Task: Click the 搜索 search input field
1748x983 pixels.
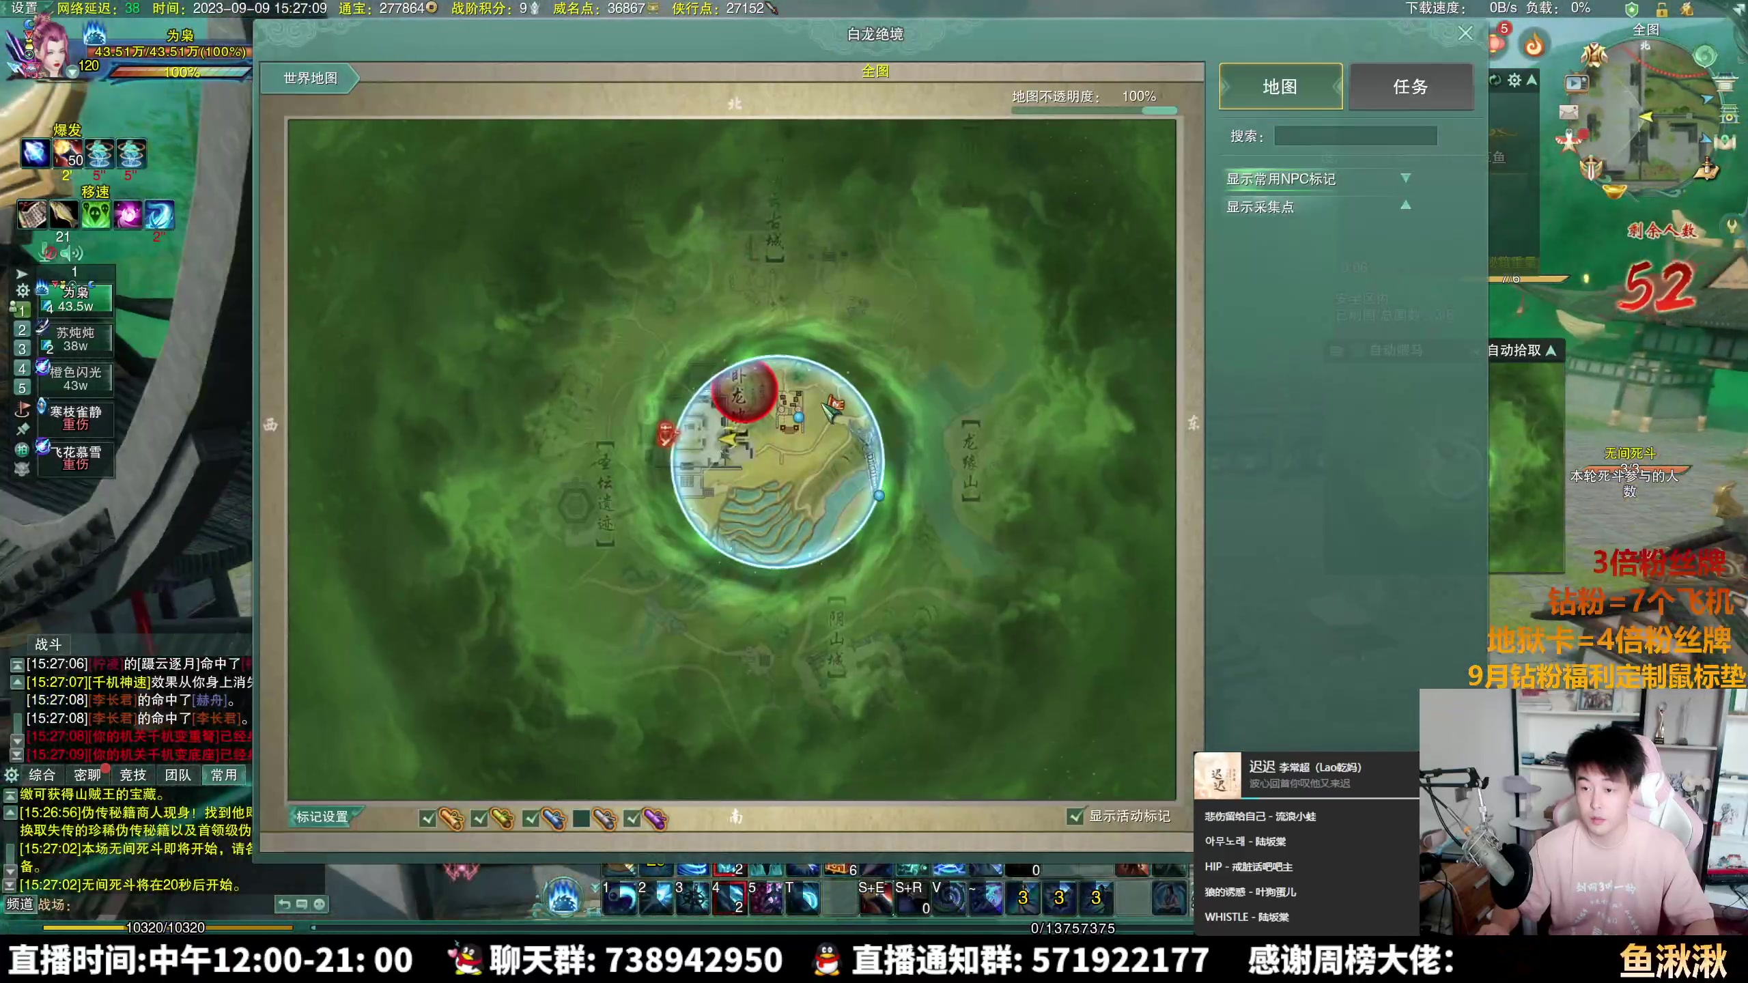Action: pyautogui.click(x=1355, y=136)
